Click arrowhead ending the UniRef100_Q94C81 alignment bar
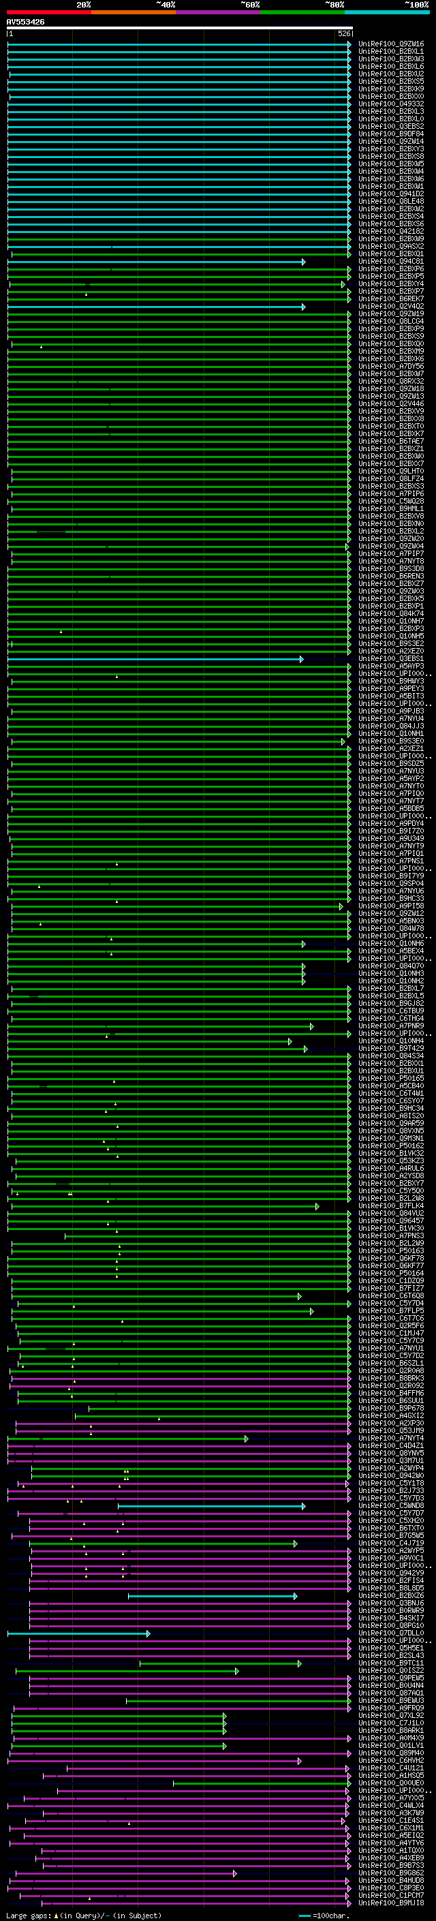436x1921 pixels. (x=303, y=262)
